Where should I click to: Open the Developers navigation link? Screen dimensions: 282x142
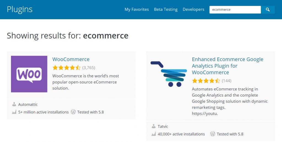(x=193, y=9)
